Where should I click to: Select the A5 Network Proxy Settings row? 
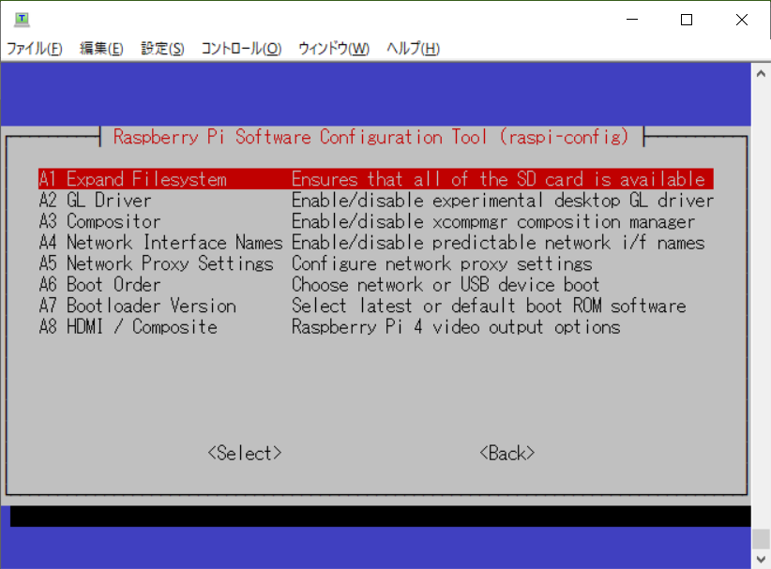click(x=376, y=263)
